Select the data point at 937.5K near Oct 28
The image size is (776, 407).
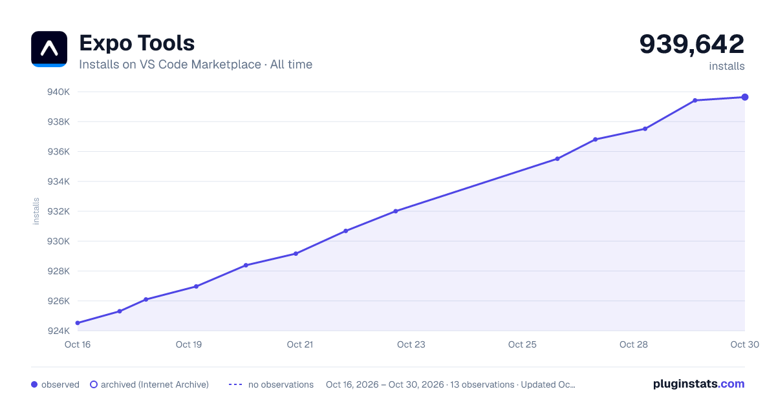pos(645,129)
